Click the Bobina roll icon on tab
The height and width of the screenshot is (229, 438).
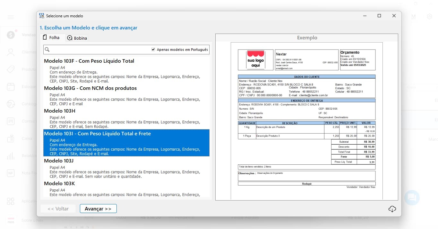coord(70,38)
